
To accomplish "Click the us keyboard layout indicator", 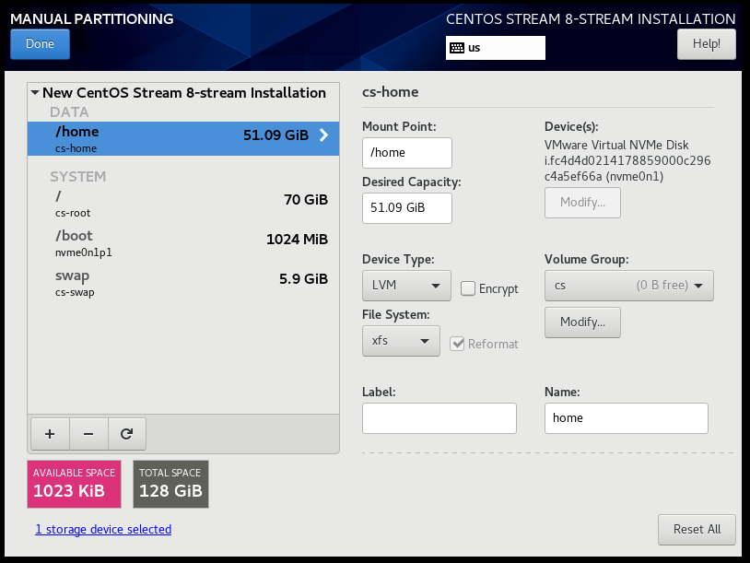I will coord(496,48).
